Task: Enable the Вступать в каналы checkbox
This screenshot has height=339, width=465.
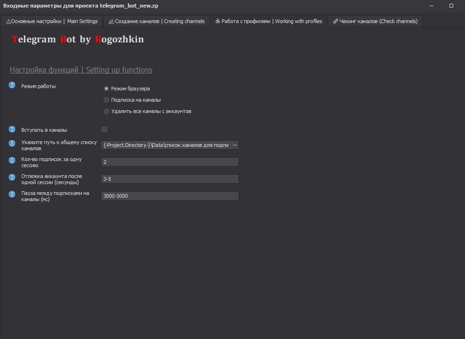Action: click(104, 129)
